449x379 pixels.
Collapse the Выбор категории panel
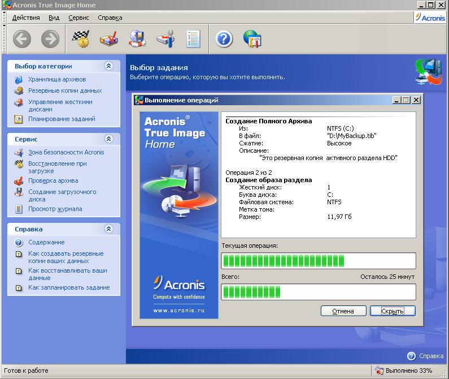(x=109, y=66)
